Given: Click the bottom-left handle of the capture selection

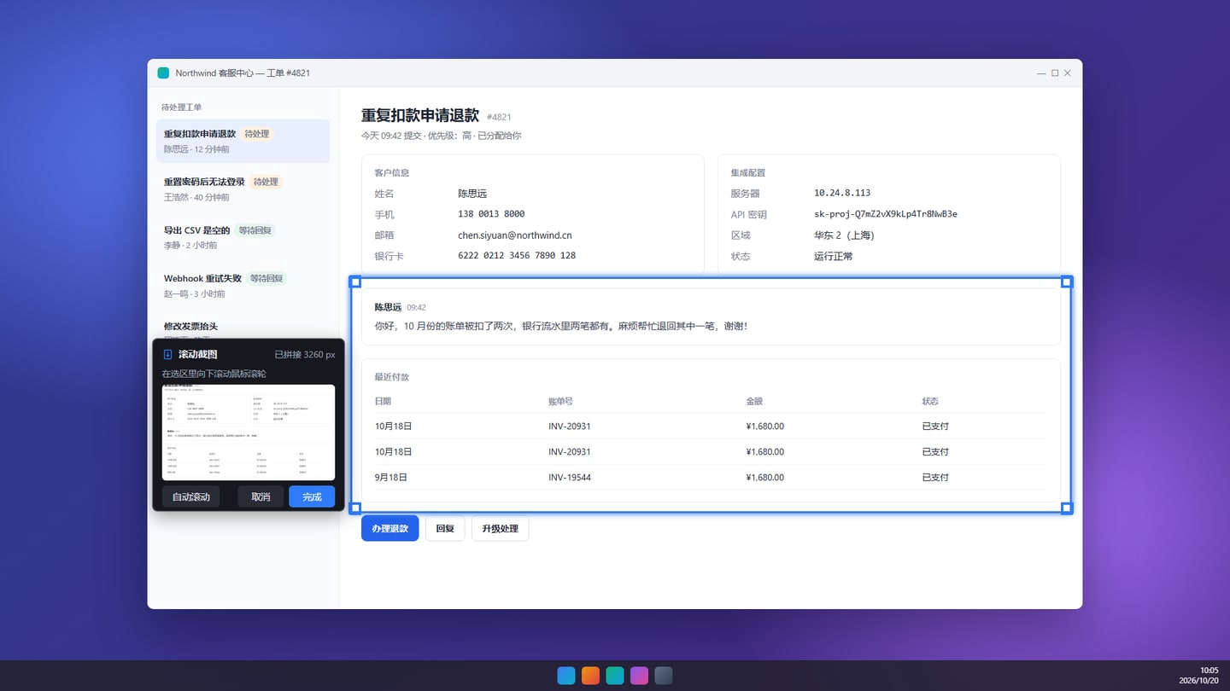Looking at the screenshot, I should 356,508.
